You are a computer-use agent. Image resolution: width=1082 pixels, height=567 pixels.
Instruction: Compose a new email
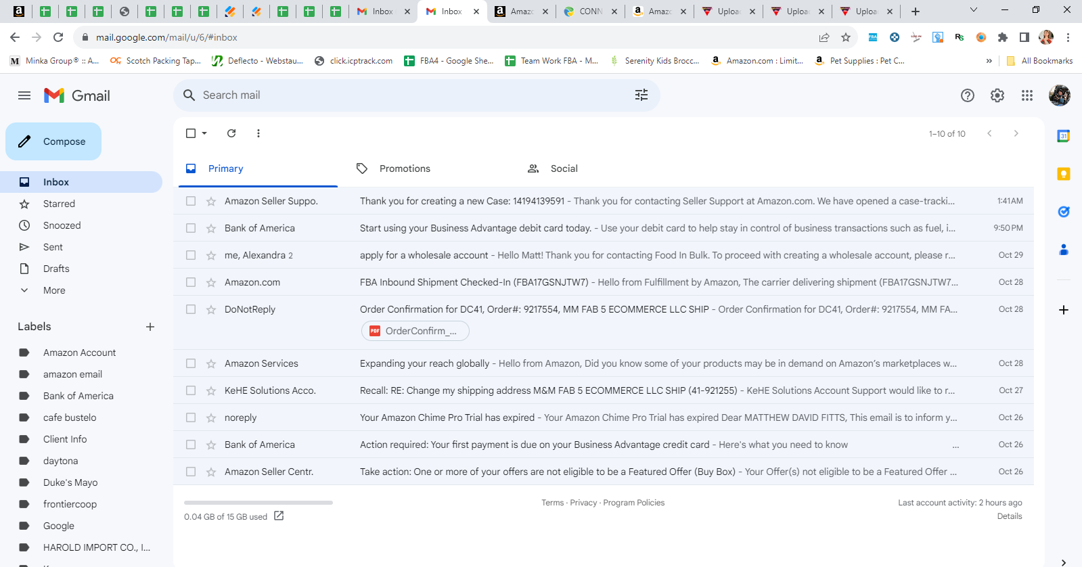tap(53, 141)
